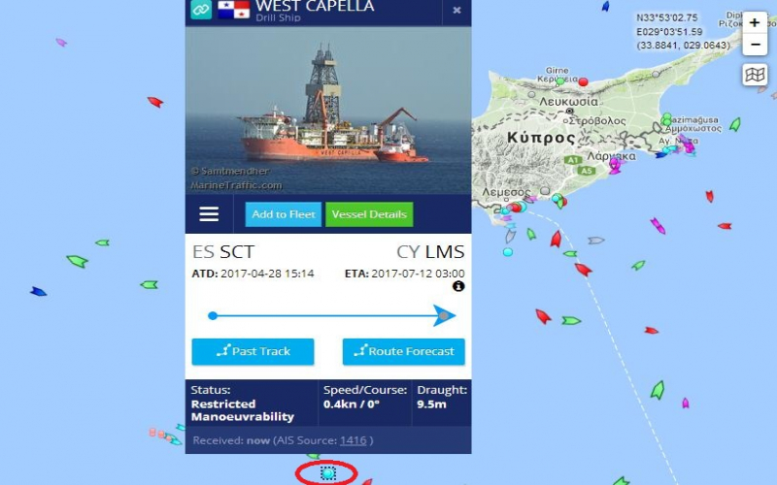Click the West Capella drill ship photo
This screenshot has width=777, height=485.
[328, 110]
